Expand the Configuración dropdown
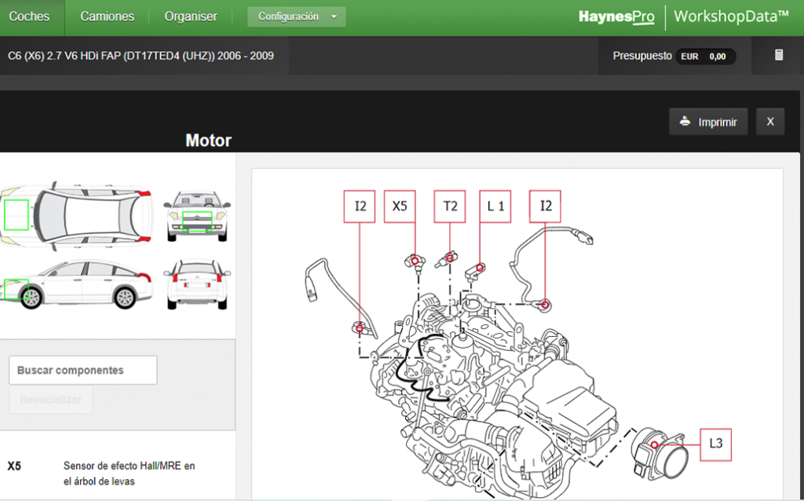Image resolution: width=804 pixels, height=501 pixels. [296, 16]
